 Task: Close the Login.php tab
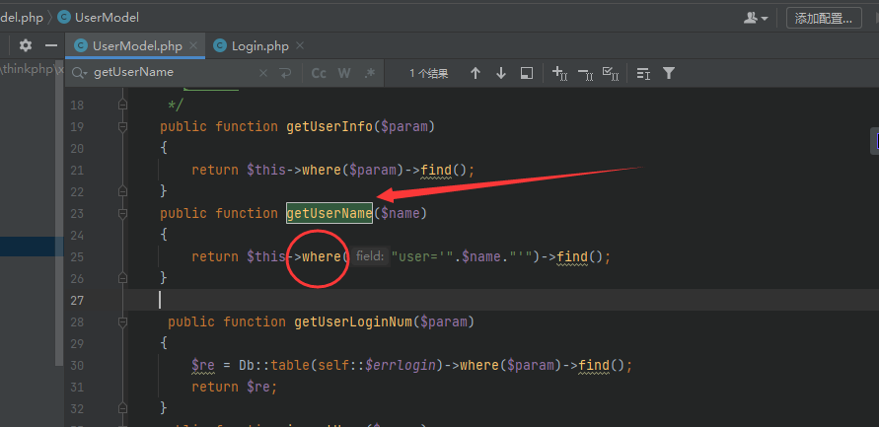[x=299, y=45]
